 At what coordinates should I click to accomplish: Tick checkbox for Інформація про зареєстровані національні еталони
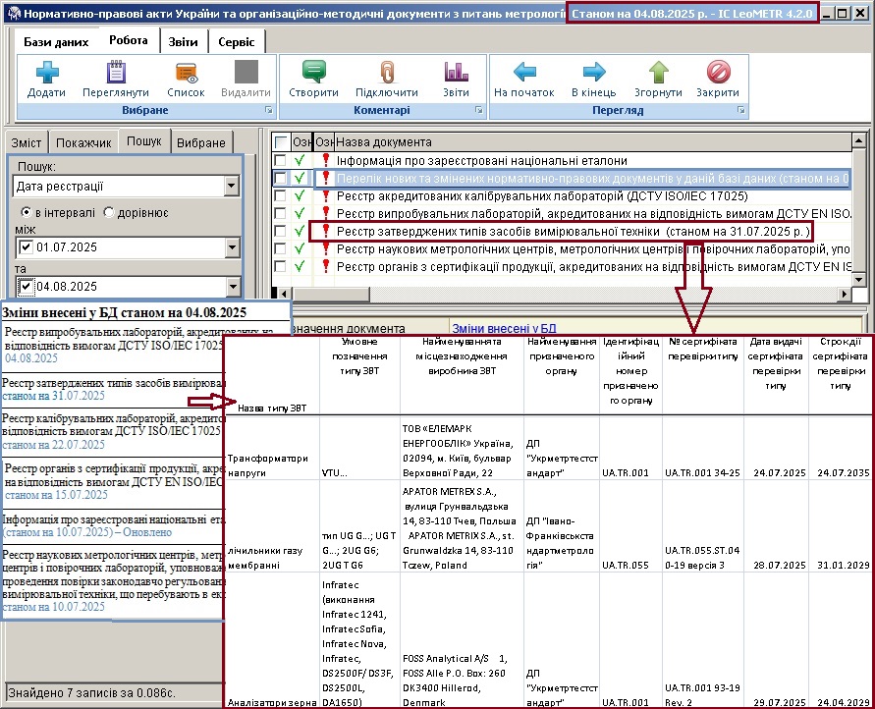(280, 161)
